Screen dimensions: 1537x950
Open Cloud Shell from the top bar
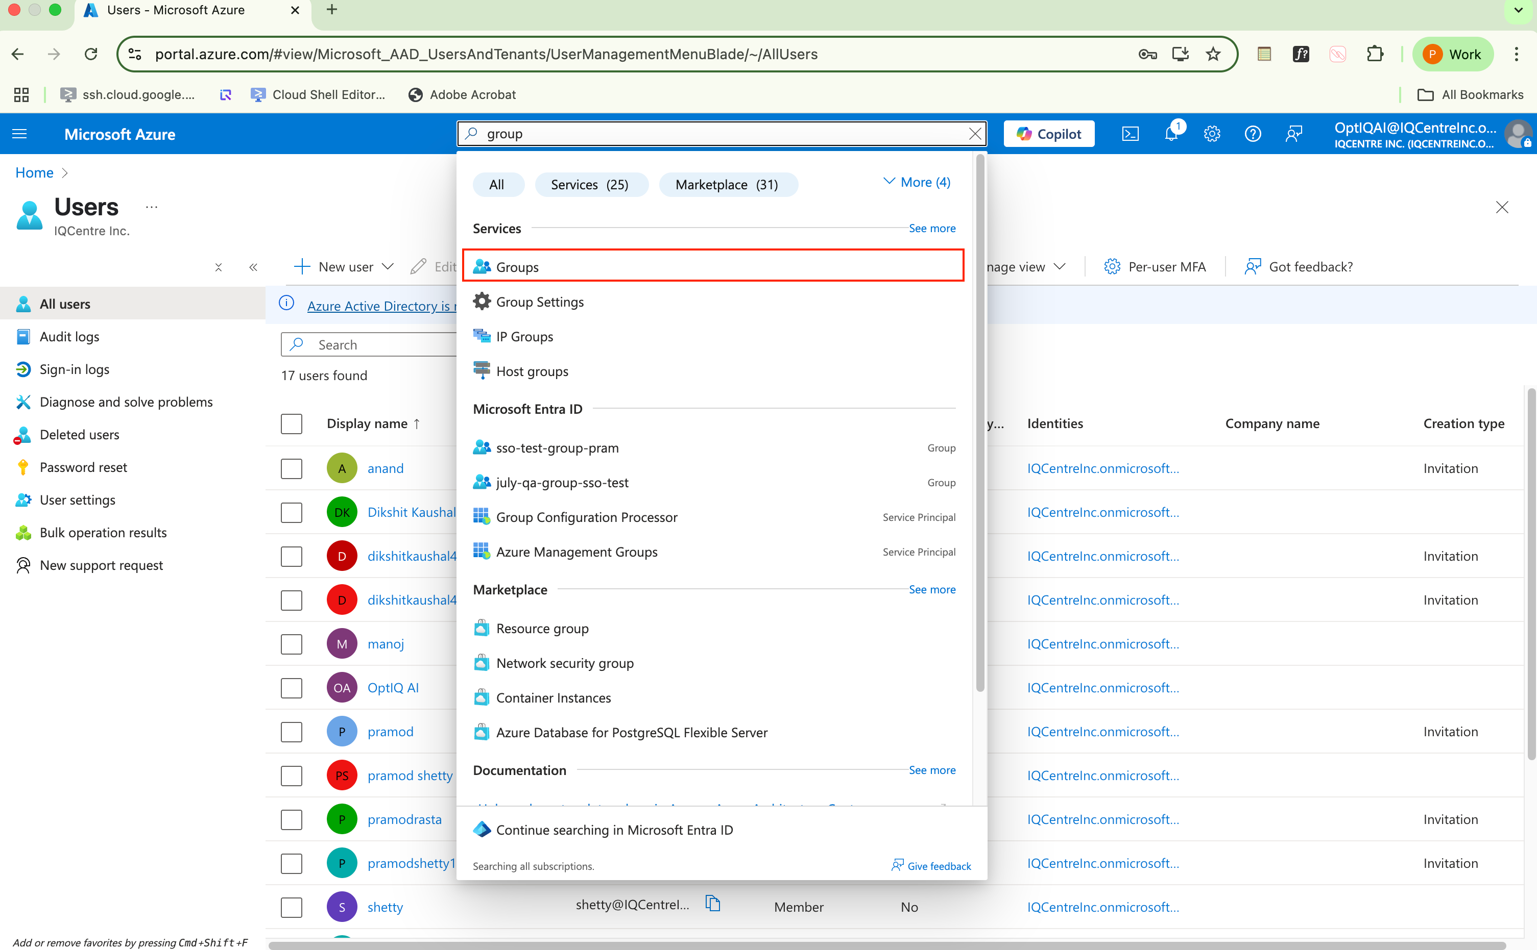pyautogui.click(x=1130, y=134)
